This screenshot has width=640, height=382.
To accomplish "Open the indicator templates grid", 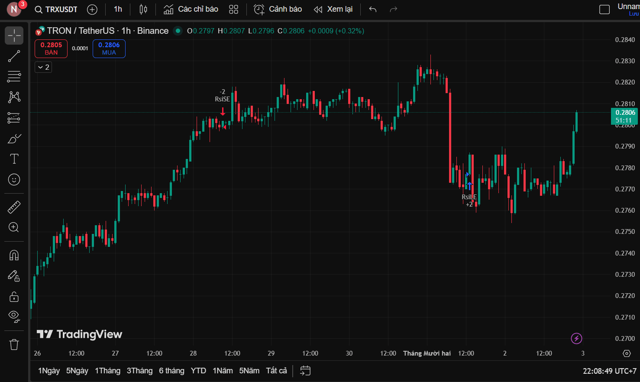I will [x=234, y=10].
